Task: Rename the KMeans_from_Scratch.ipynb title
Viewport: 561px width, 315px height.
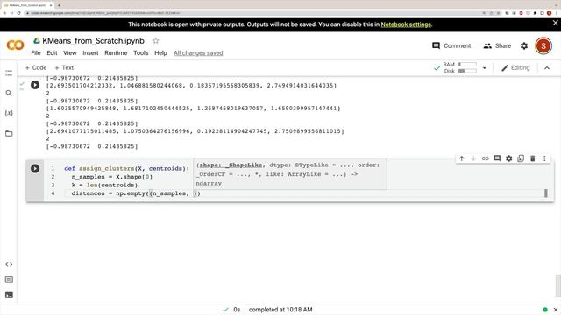Action: point(93,41)
